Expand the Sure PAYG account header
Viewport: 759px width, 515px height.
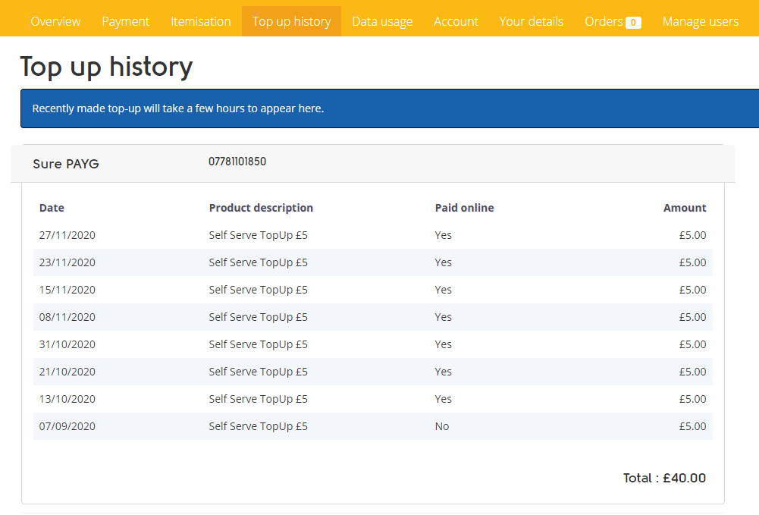(66, 164)
